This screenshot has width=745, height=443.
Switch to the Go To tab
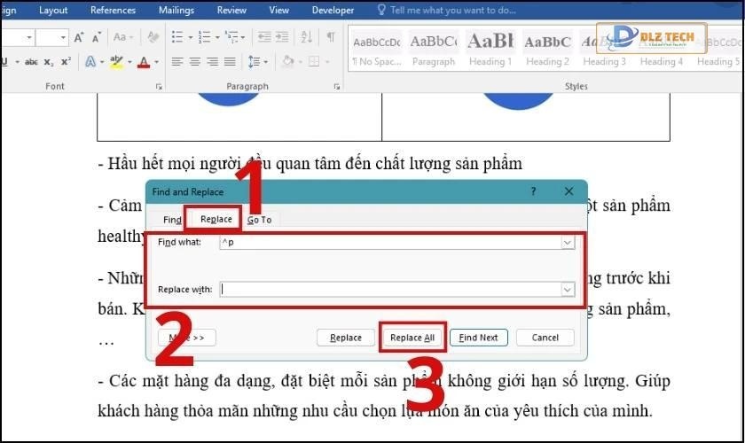(x=260, y=220)
